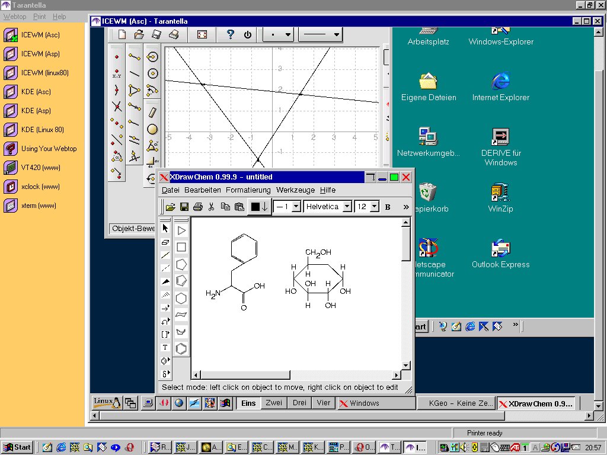Click the KGeo taskbar button
The height and width of the screenshot is (455, 607).
[456, 403]
